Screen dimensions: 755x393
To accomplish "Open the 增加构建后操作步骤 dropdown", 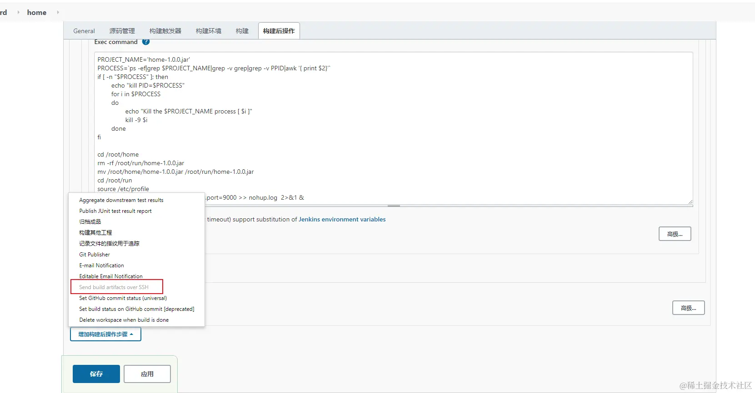I will click(x=105, y=334).
